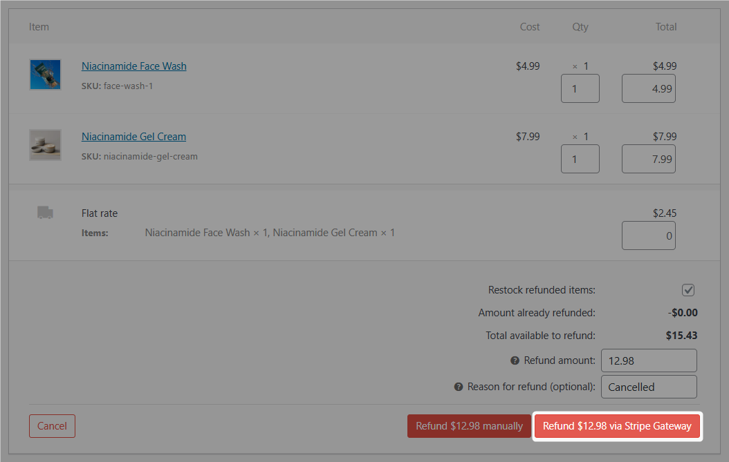Click the Flat rate shipping refund field
Screen dimensions: 729x462
coord(648,235)
